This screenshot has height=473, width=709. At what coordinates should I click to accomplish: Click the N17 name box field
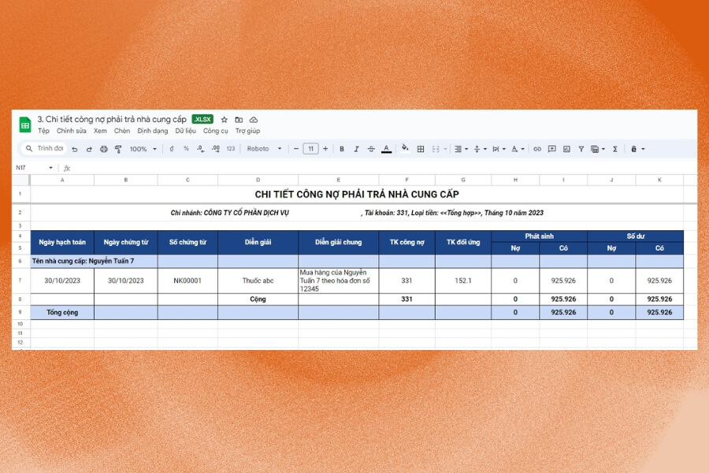click(32, 168)
